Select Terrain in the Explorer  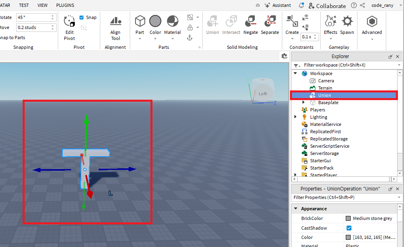tap(325, 88)
